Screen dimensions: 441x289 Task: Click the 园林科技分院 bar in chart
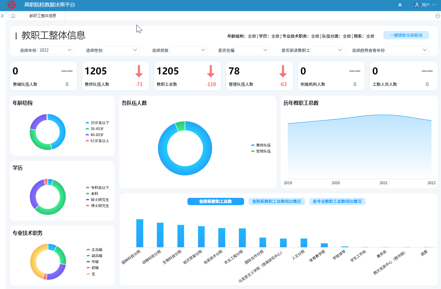click(140, 233)
